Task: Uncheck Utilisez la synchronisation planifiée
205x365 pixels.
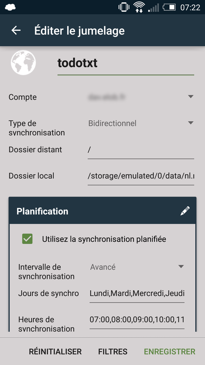Action: (27, 239)
